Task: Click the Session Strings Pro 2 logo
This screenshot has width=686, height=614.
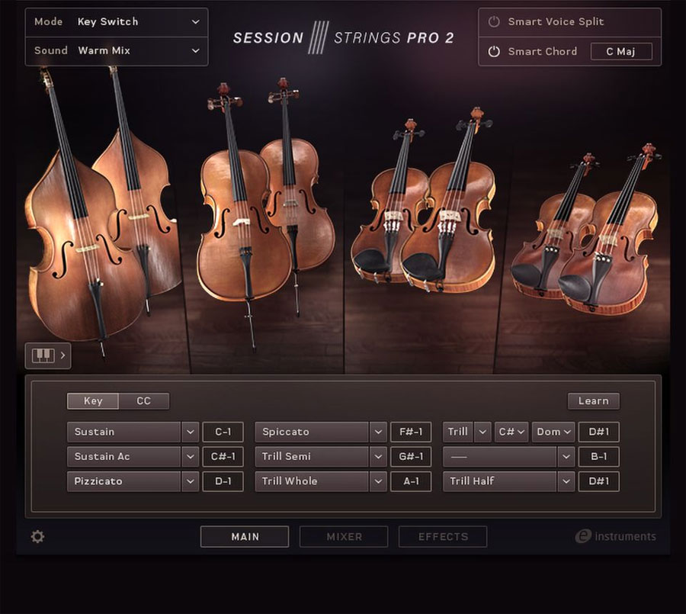Action: click(x=343, y=38)
